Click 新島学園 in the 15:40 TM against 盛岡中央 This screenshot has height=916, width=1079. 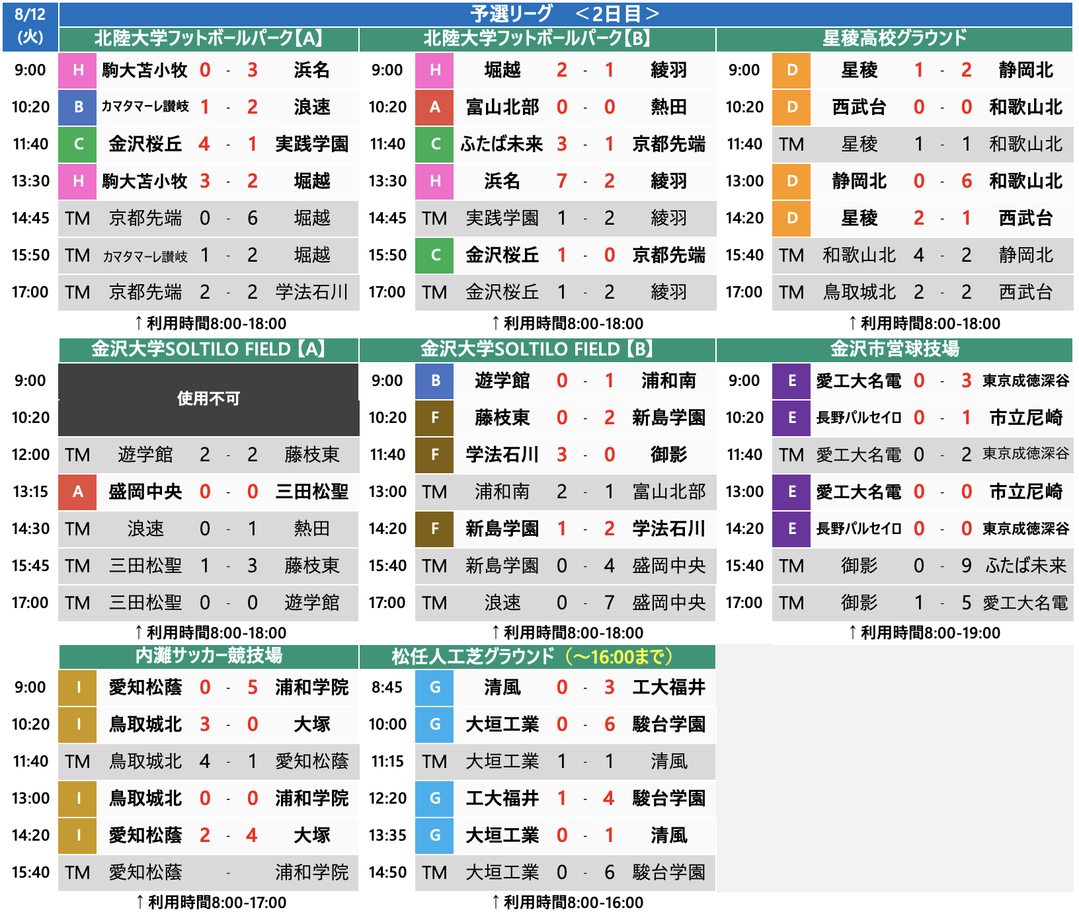[502, 566]
